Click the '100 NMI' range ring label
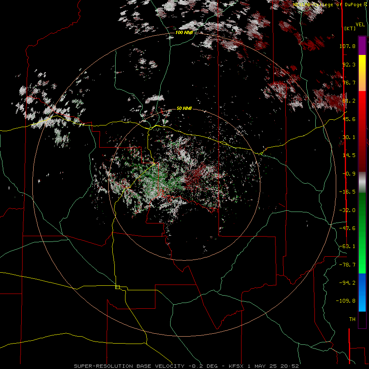 184,32
